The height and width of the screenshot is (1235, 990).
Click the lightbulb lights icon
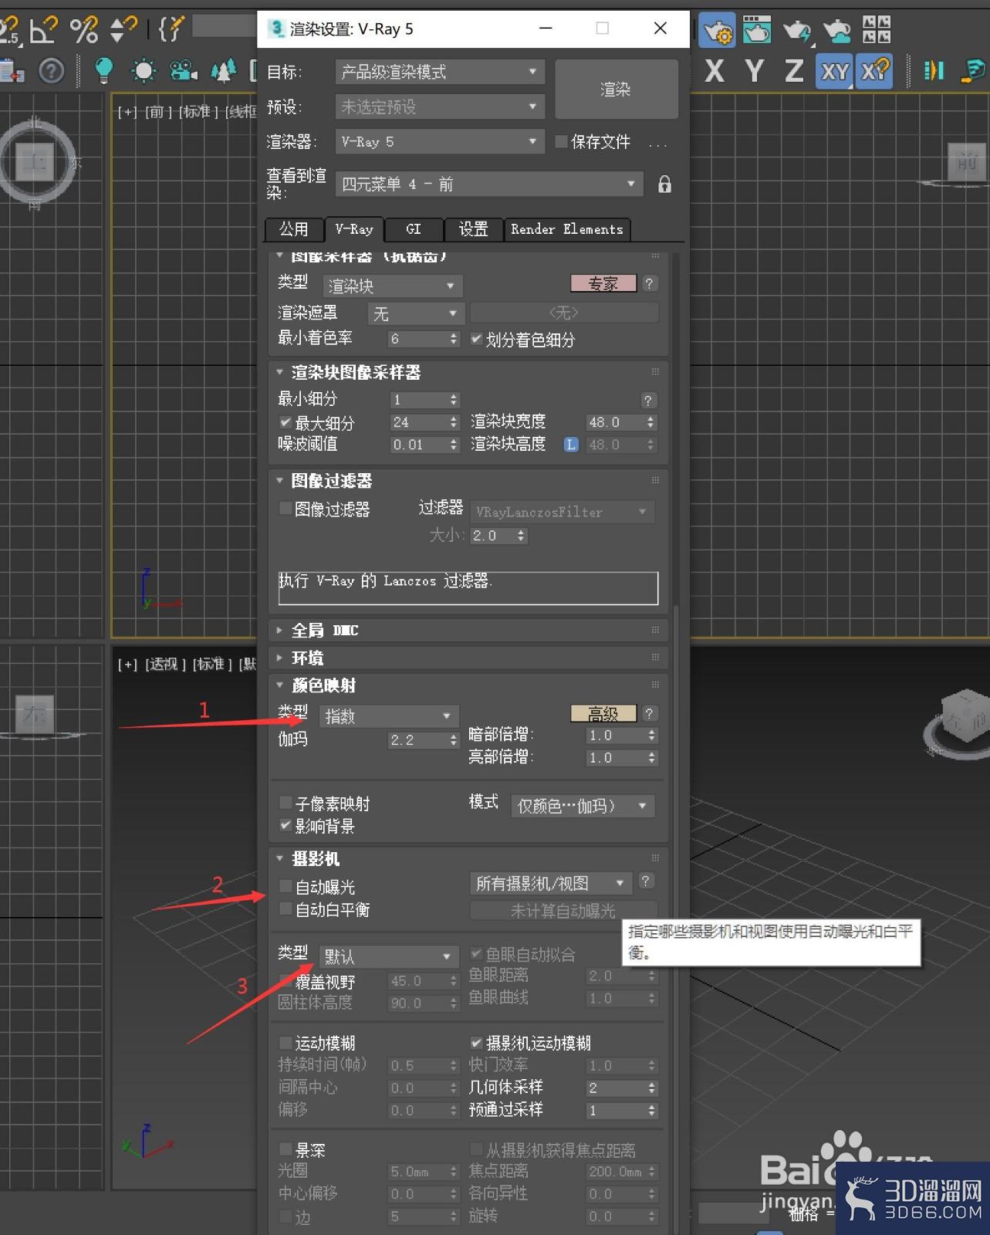click(x=103, y=71)
